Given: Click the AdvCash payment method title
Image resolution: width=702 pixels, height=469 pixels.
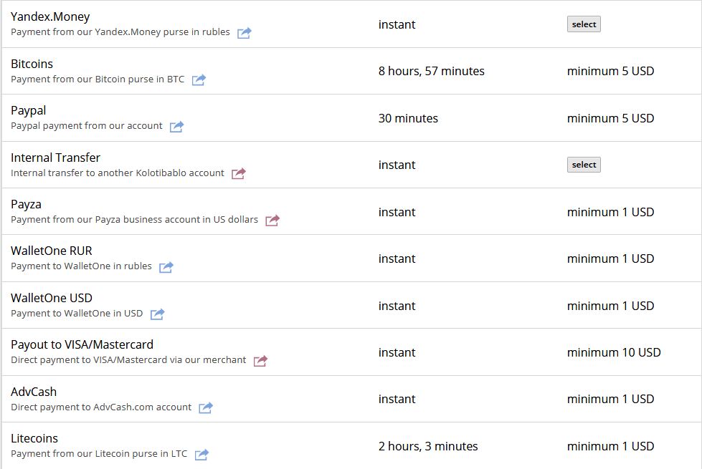Looking at the screenshot, I should (34, 392).
